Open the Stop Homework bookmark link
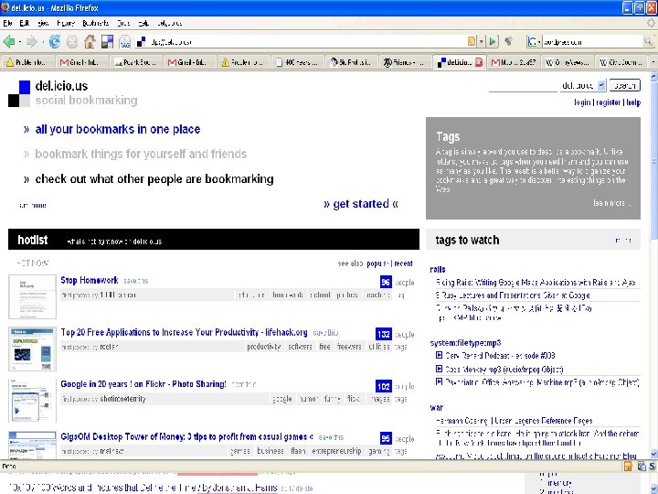Screen dimensions: 658x494 click(x=90, y=280)
